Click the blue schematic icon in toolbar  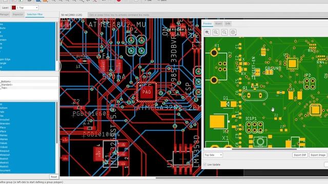coord(38,1)
